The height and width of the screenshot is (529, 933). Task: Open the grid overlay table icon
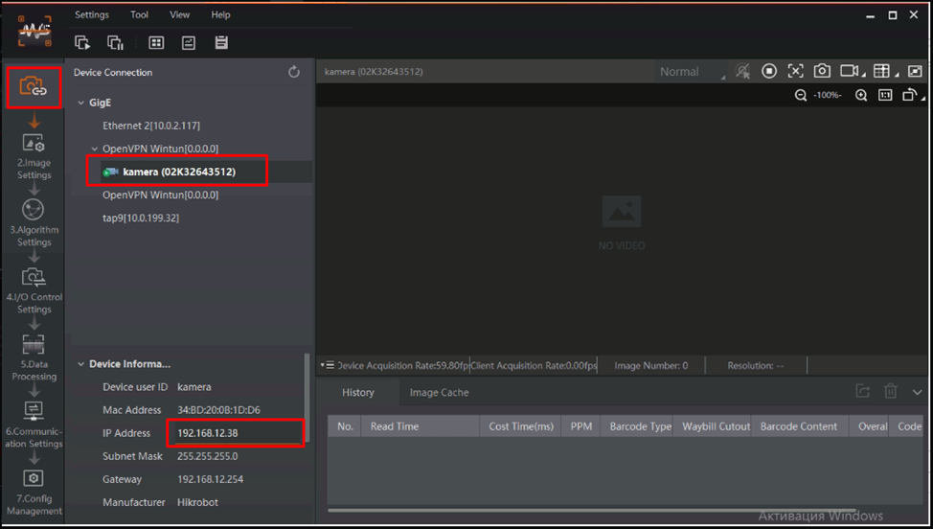click(x=881, y=72)
